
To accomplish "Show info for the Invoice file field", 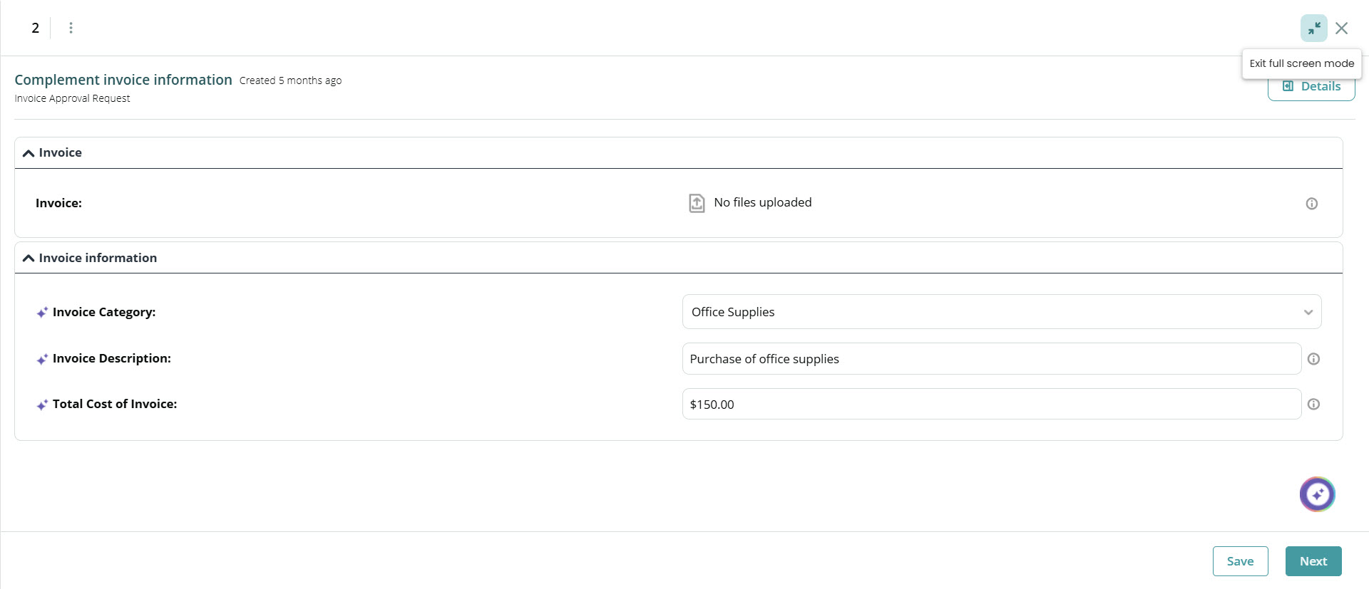I will coord(1311,204).
